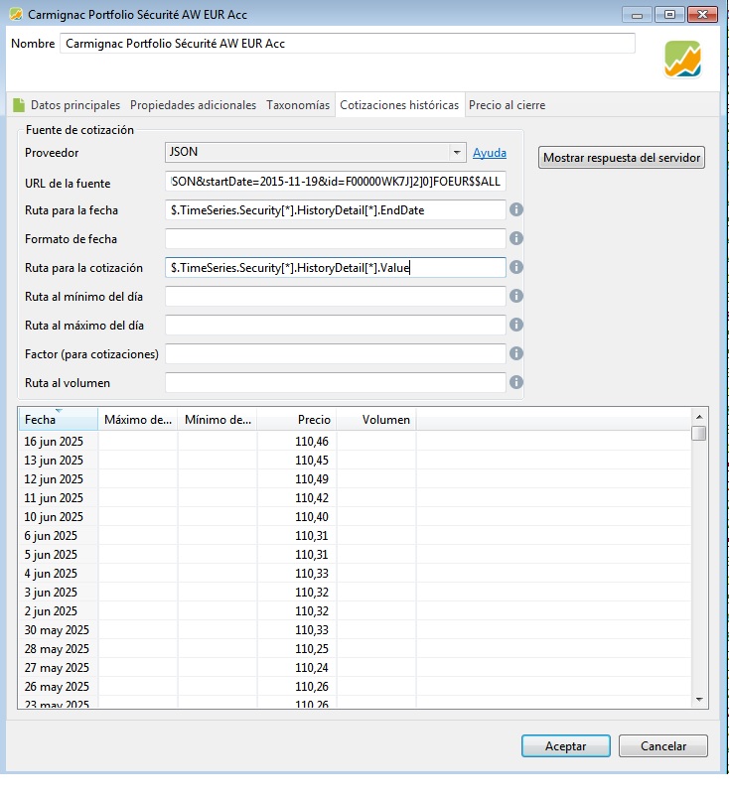This screenshot has width=729, height=798.
Task: Click the Portfolio Performance chart logo
Action: click(682, 59)
